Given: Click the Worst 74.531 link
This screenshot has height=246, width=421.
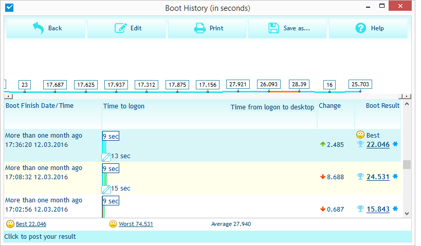Looking at the screenshot, I should click(136, 224).
